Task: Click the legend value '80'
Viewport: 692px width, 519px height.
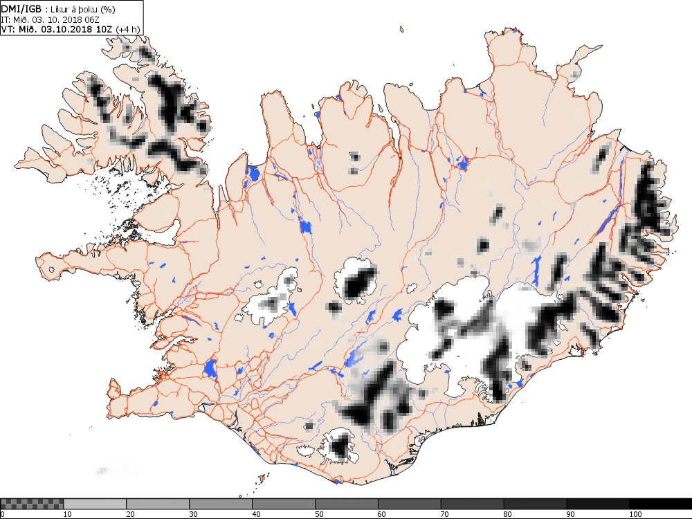Action: (507, 514)
